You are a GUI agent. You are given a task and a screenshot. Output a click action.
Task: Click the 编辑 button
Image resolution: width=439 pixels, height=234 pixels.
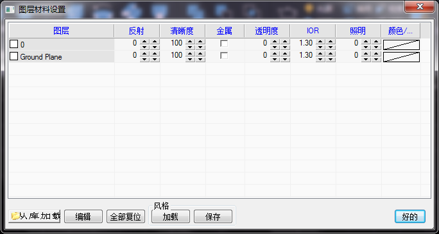83,217
